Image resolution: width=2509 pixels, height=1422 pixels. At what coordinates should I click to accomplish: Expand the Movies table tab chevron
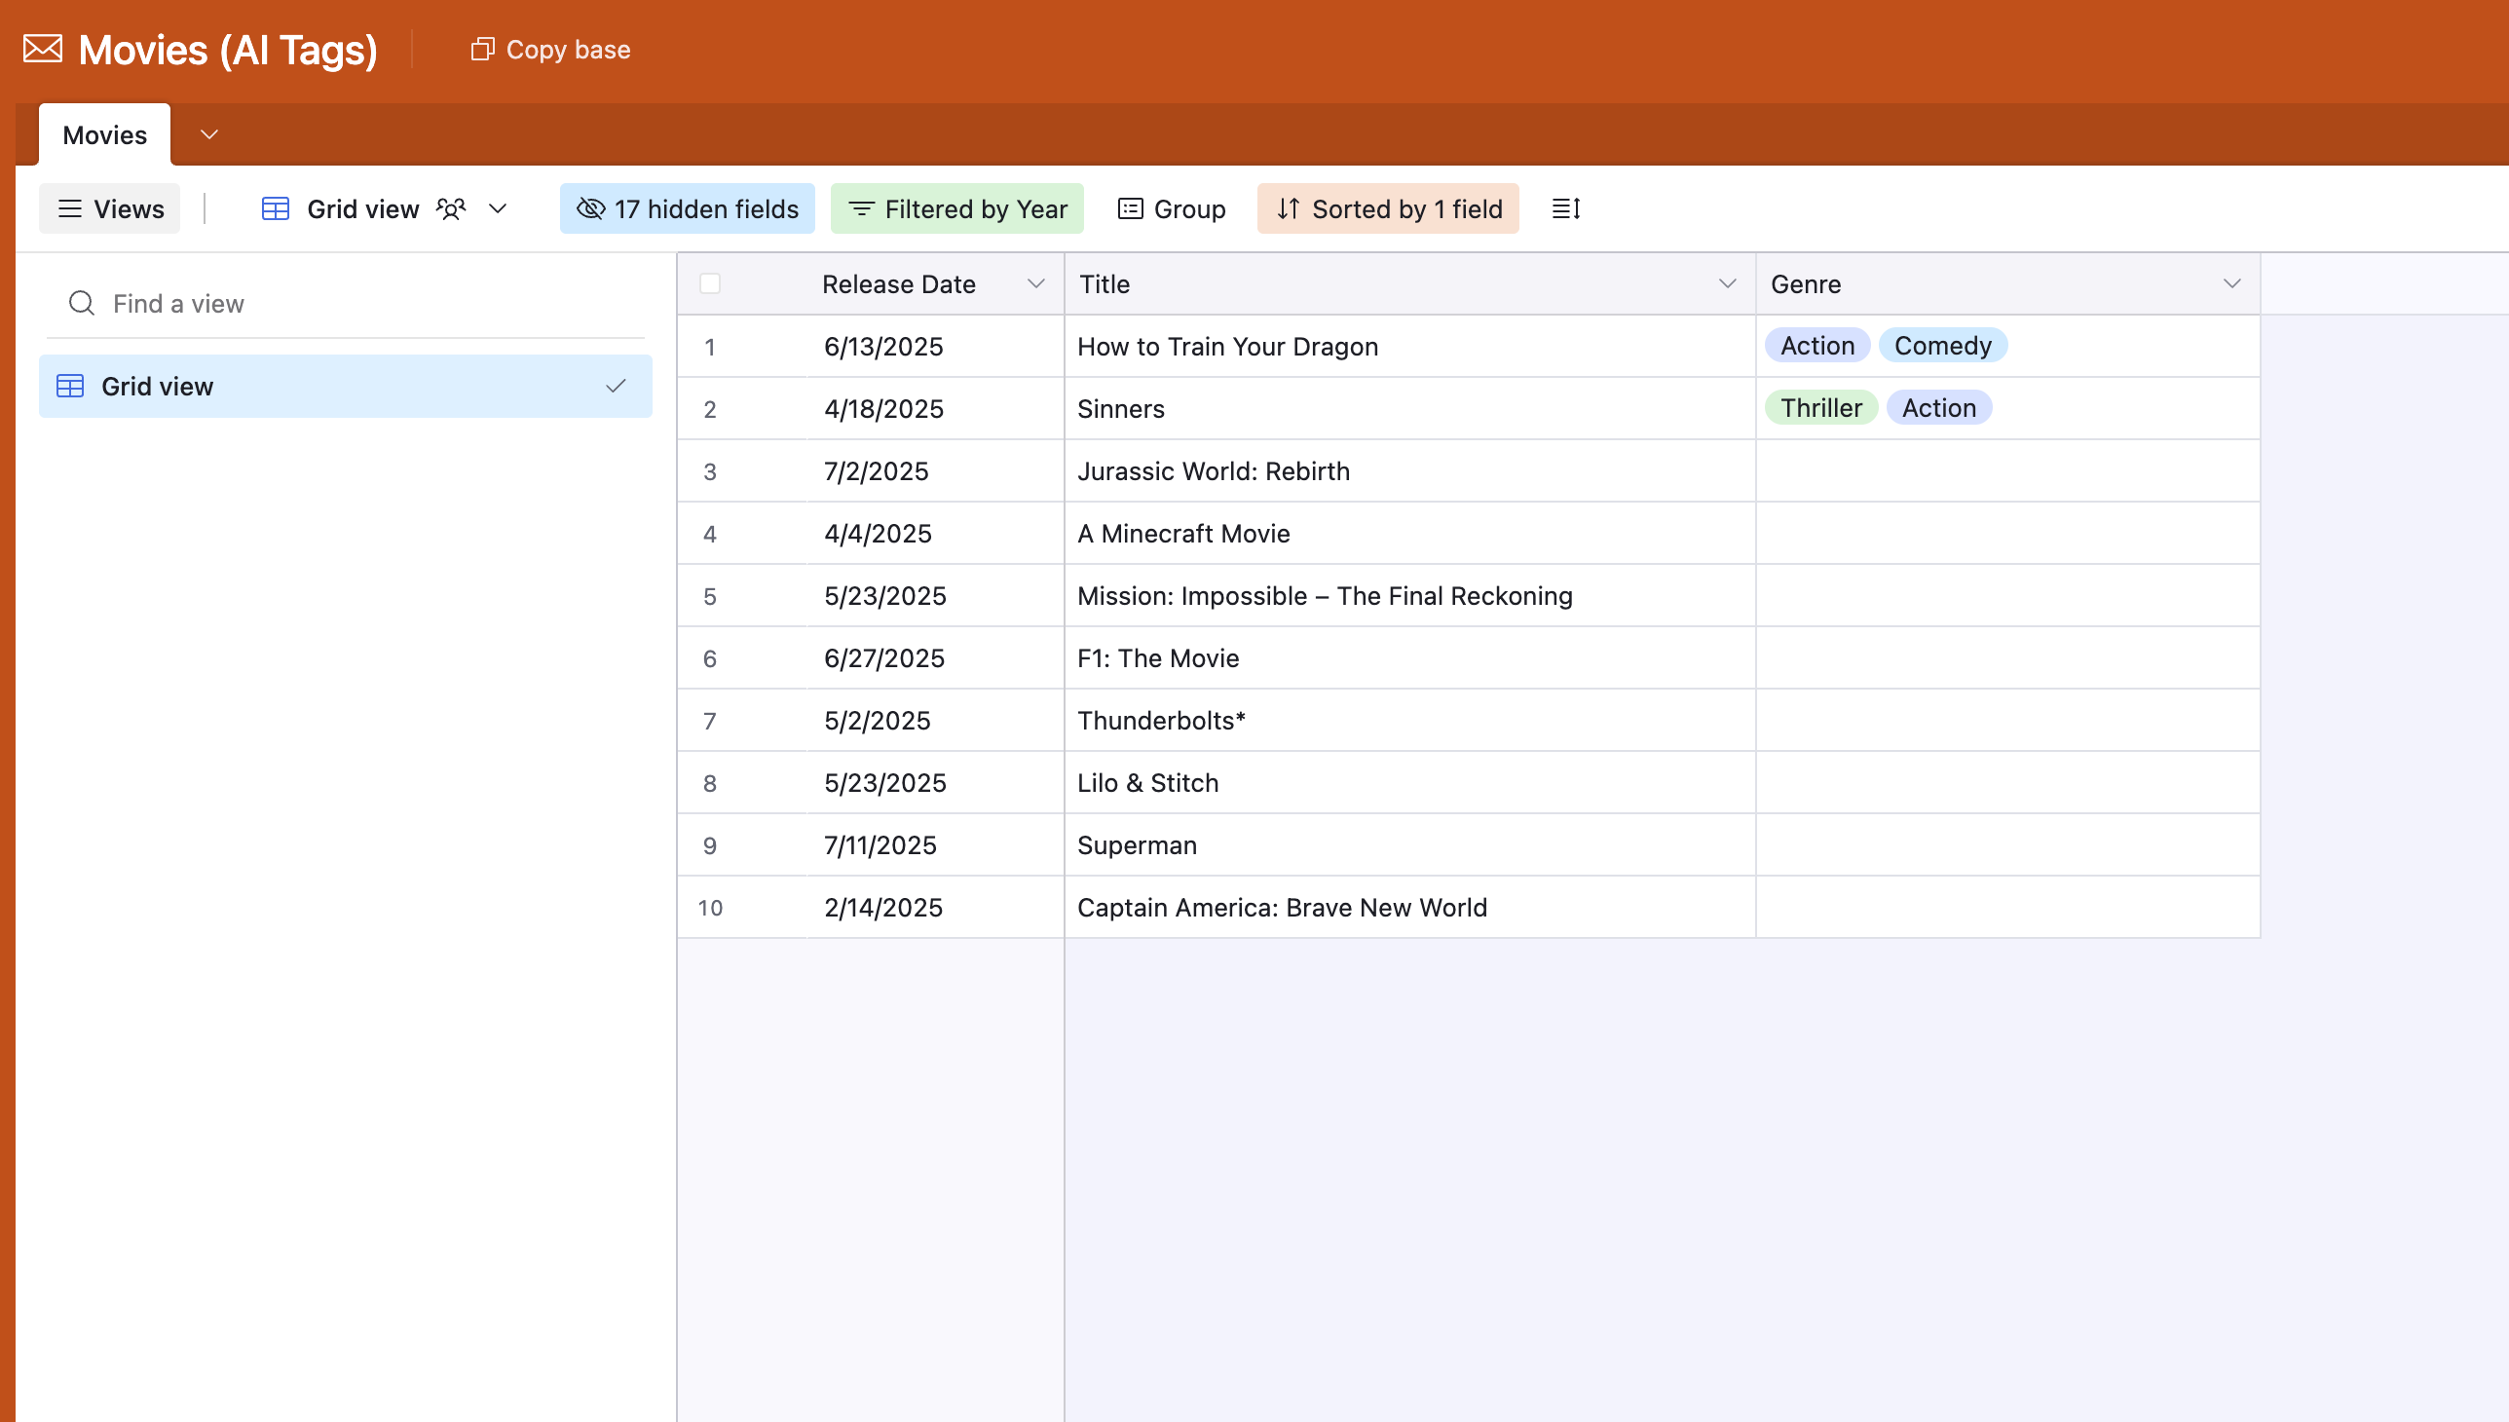209,134
